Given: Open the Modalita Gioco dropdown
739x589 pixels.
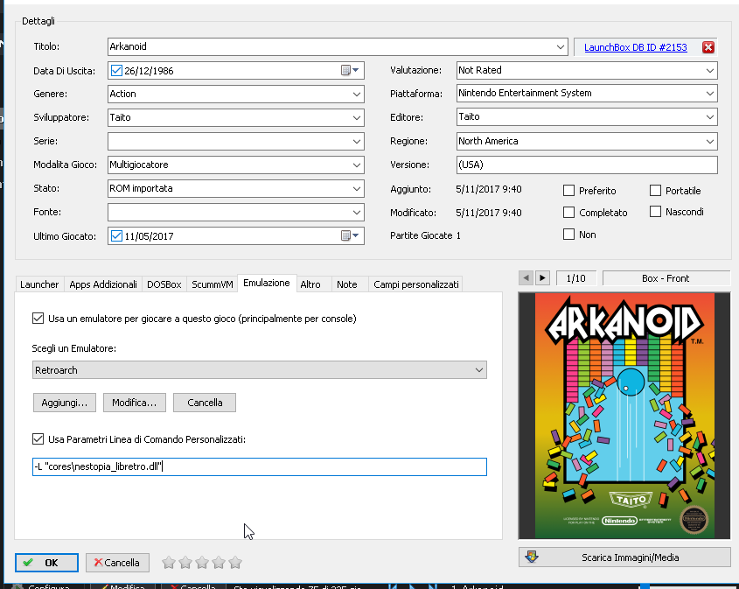Looking at the screenshot, I should tap(357, 165).
